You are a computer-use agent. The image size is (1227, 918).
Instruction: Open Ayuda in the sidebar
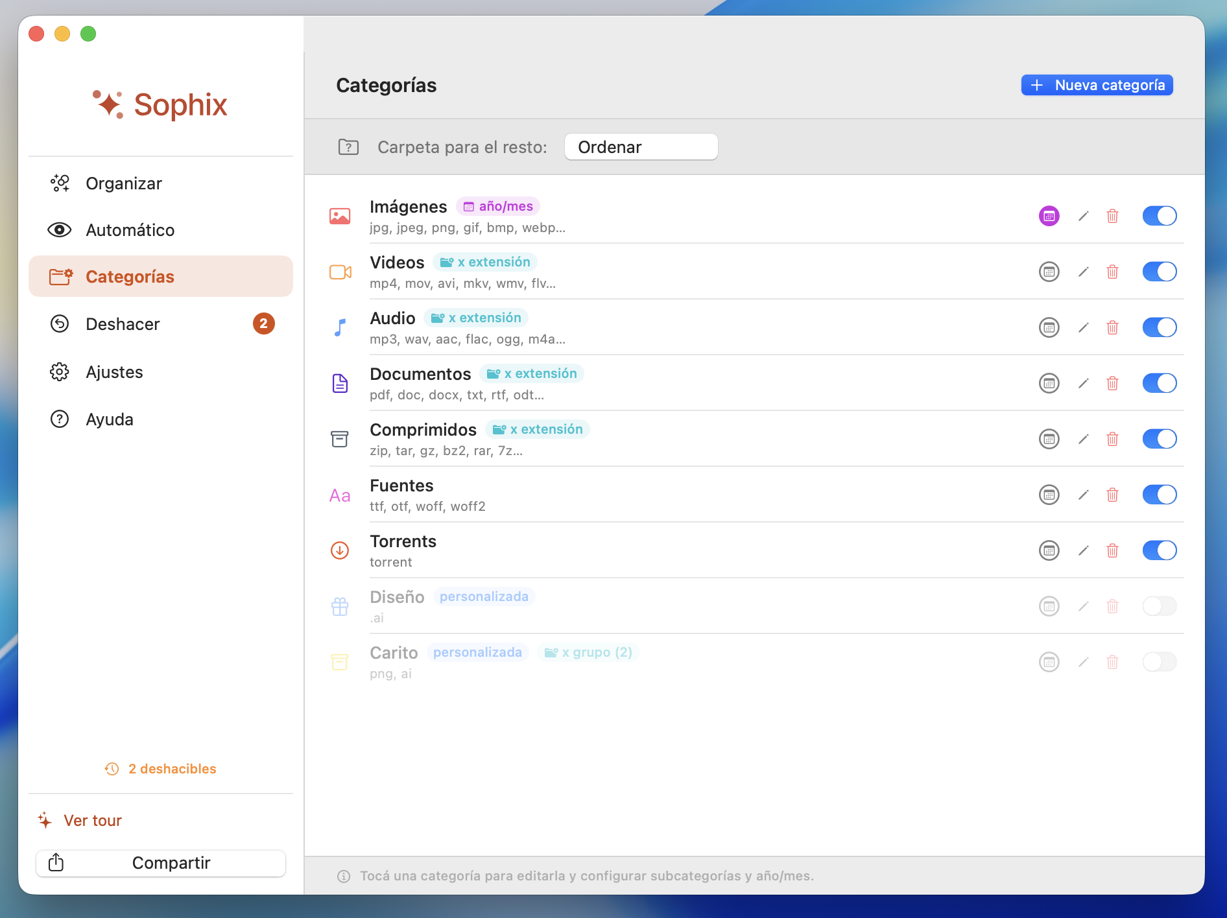(x=161, y=419)
